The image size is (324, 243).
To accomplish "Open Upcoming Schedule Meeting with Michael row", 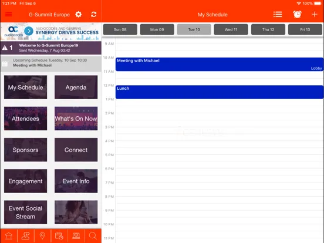I will click(51, 63).
